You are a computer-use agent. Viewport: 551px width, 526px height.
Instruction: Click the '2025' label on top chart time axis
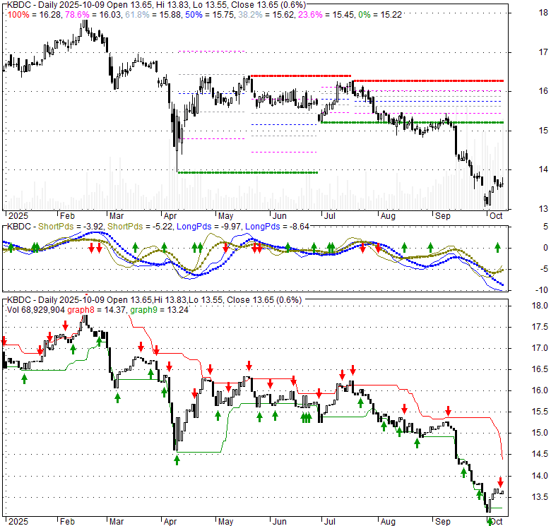pyautogui.click(x=18, y=216)
